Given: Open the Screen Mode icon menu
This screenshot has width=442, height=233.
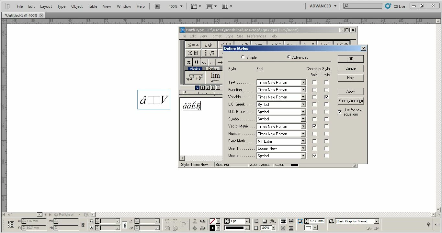Looking at the screenshot, I should pyautogui.click(x=211, y=6).
